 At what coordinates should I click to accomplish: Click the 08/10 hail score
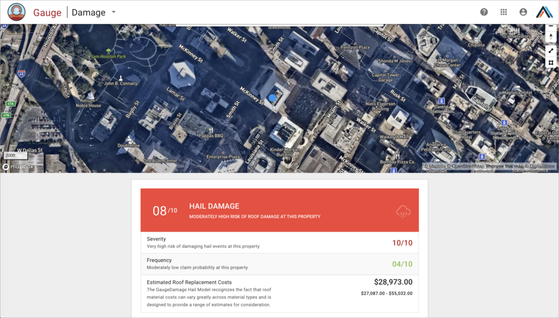(x=165, y=211)
